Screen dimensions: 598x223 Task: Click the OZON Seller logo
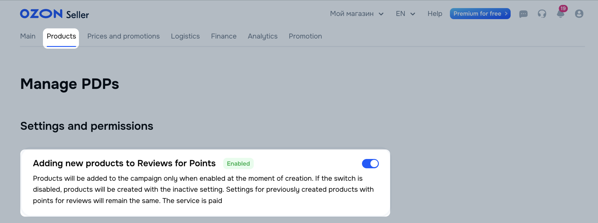point(54,14)
